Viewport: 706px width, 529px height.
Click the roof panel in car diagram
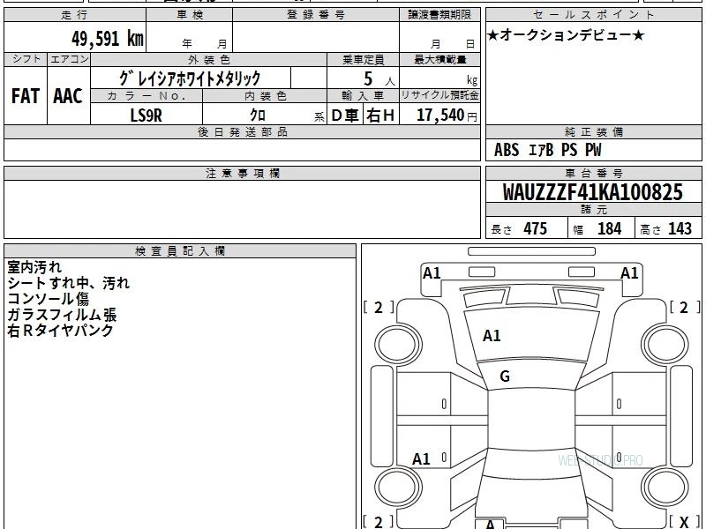531,420
